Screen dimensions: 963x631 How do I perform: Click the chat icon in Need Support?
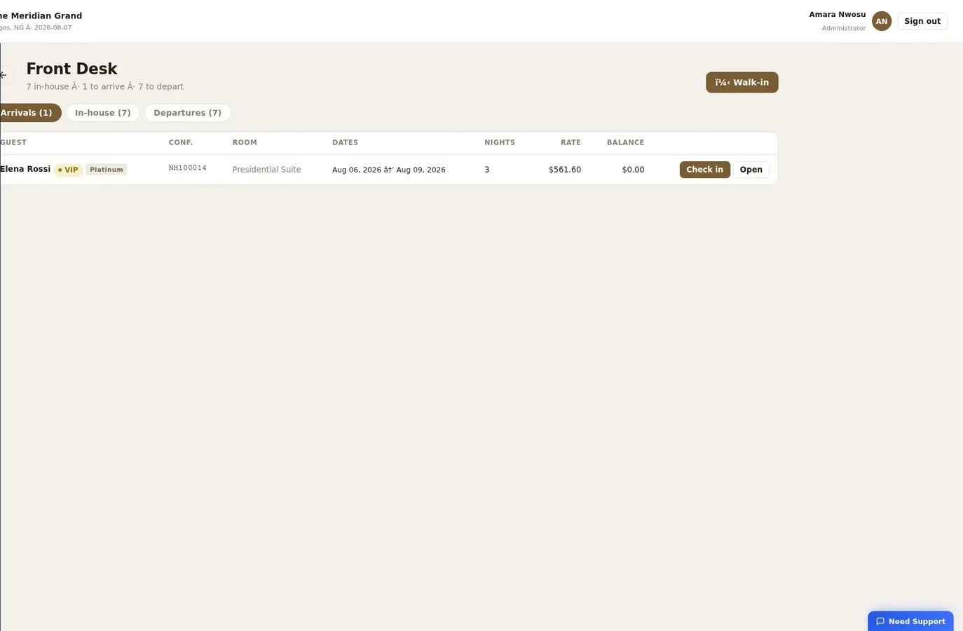coord(880,621)
